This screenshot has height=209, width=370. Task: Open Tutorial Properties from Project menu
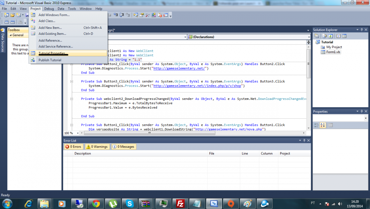tap(68, 53)
